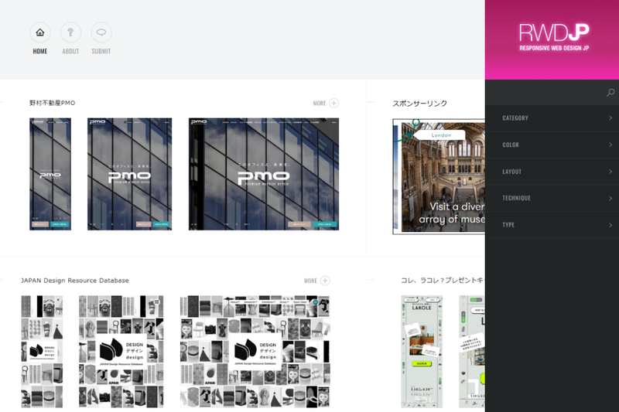The image size is (619, 412).
Task: Open the TECHNIQUE filter section
Action: [557, 199]
